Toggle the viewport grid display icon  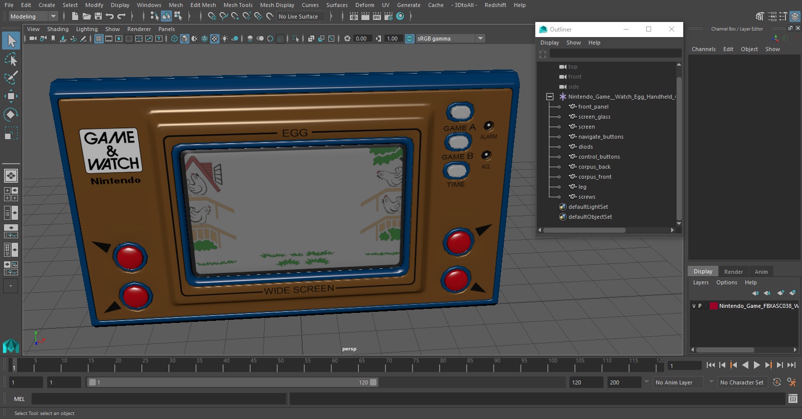[x=99, y=39]
